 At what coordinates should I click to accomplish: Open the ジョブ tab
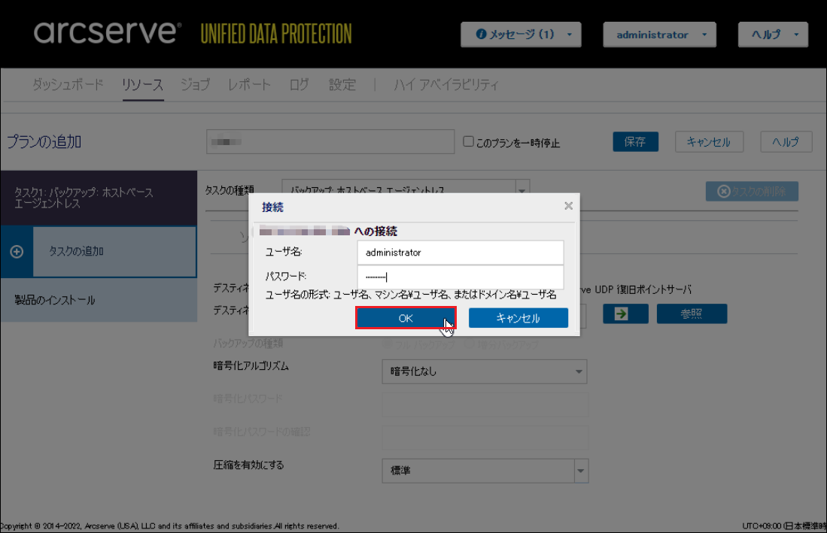(196, 85)
